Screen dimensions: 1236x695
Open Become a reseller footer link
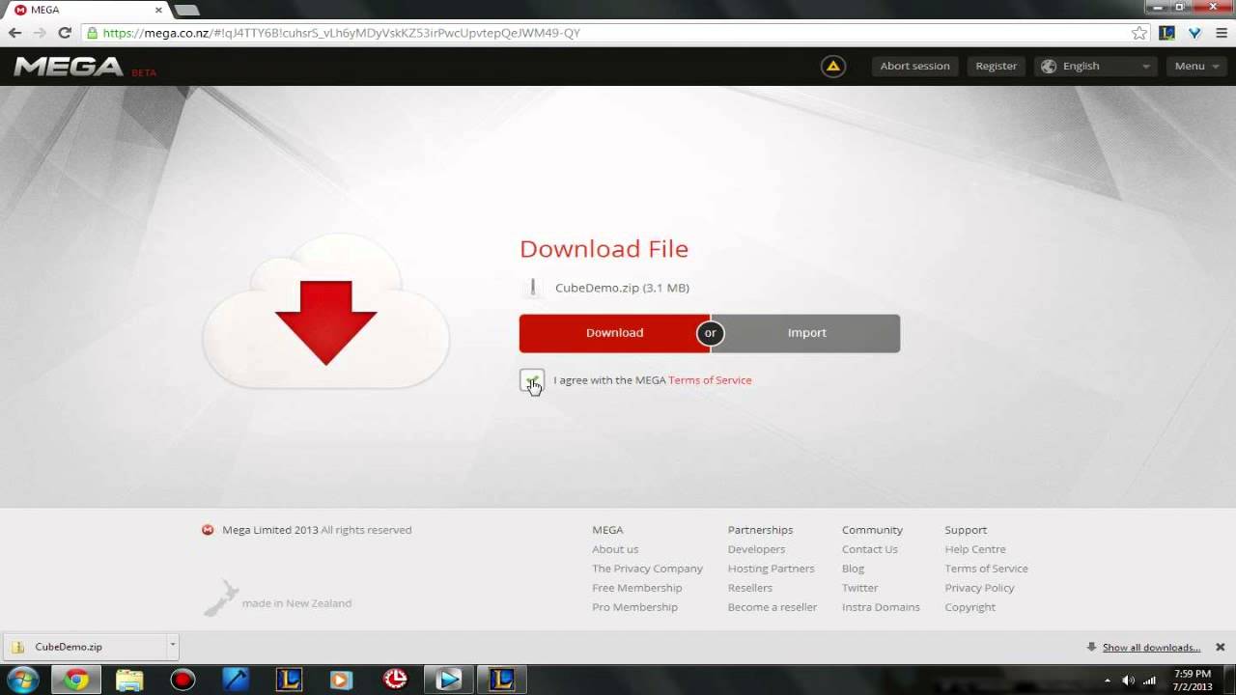772,607
